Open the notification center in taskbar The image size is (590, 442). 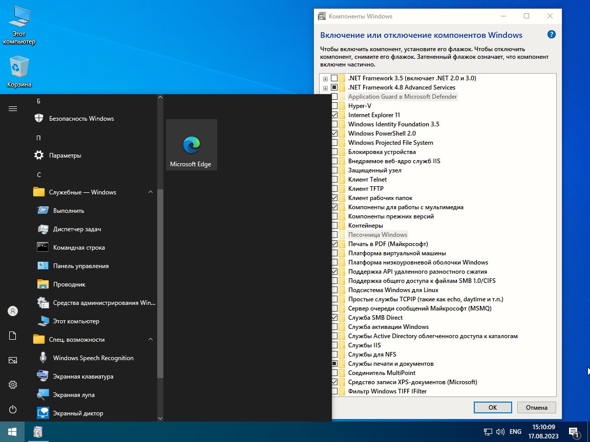[574, 432]
